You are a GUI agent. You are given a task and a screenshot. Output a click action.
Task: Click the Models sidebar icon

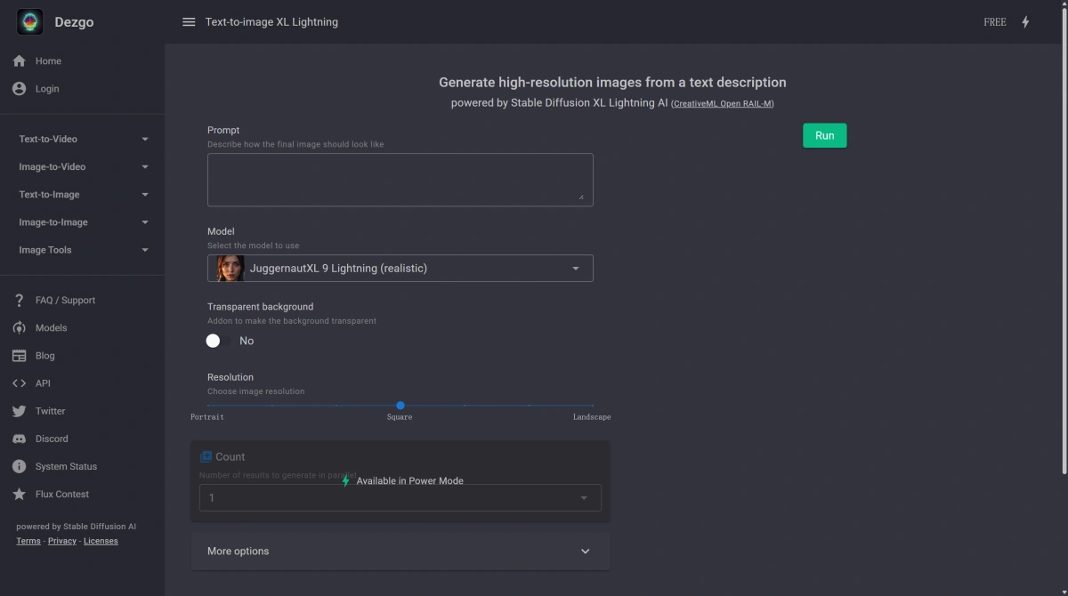(19, 328)
